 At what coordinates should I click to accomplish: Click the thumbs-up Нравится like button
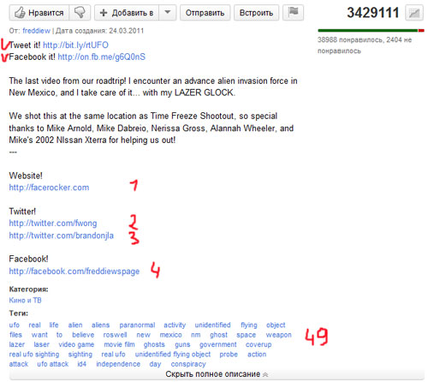[x=39, y=13]
